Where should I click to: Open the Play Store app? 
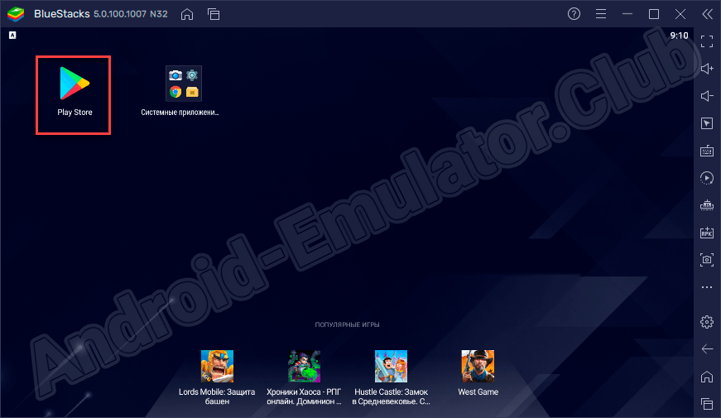[74, 91]
